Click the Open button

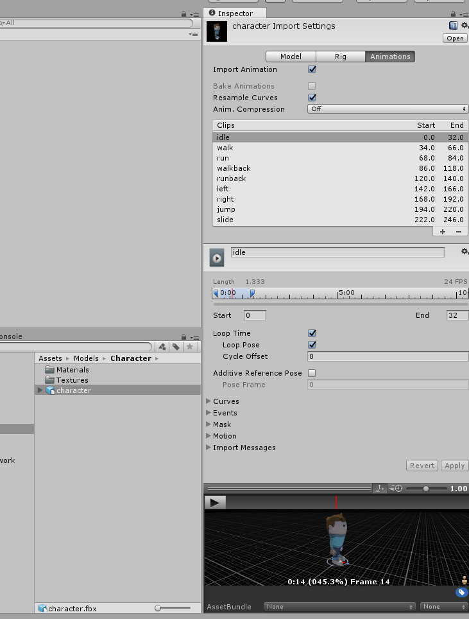[455, 39]
